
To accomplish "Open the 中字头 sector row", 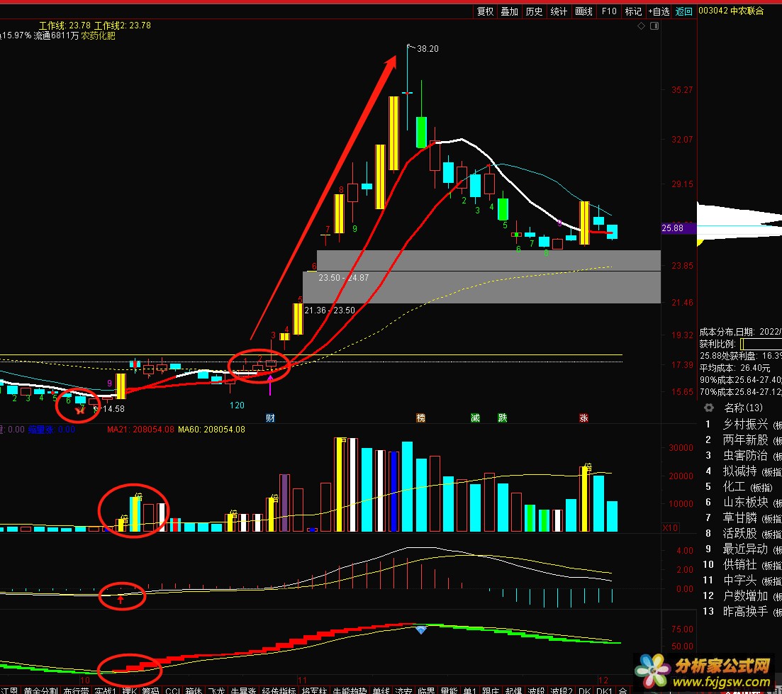I will click(x=742, y=580).
